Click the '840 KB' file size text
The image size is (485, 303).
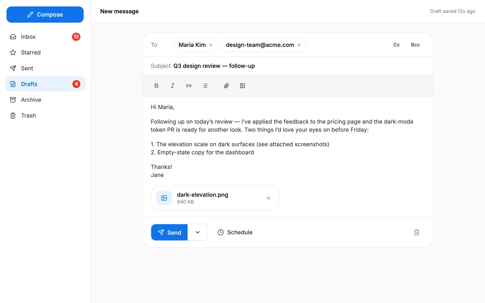coord(186,202)
